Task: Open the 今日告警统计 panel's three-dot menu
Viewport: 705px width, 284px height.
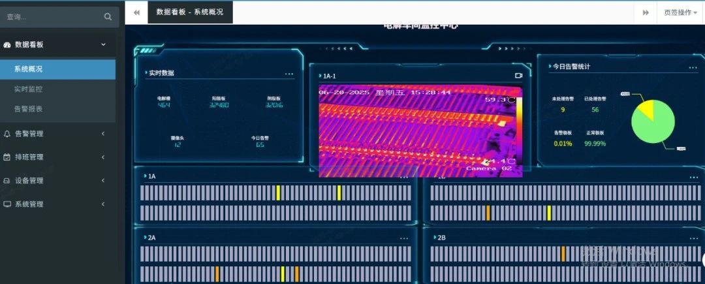Action: (693, 67)
